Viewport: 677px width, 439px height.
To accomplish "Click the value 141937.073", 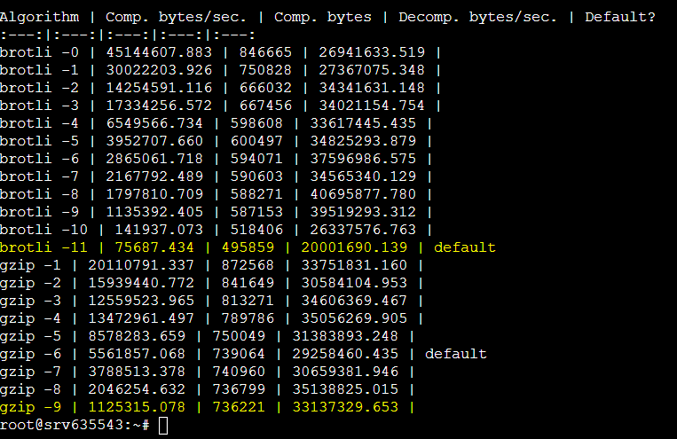I will (159, 230).
